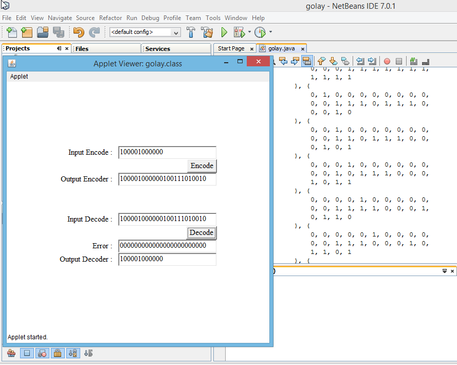Create a new file via toolbar
This screenshot has height=365, width=457.
[11, 32]
